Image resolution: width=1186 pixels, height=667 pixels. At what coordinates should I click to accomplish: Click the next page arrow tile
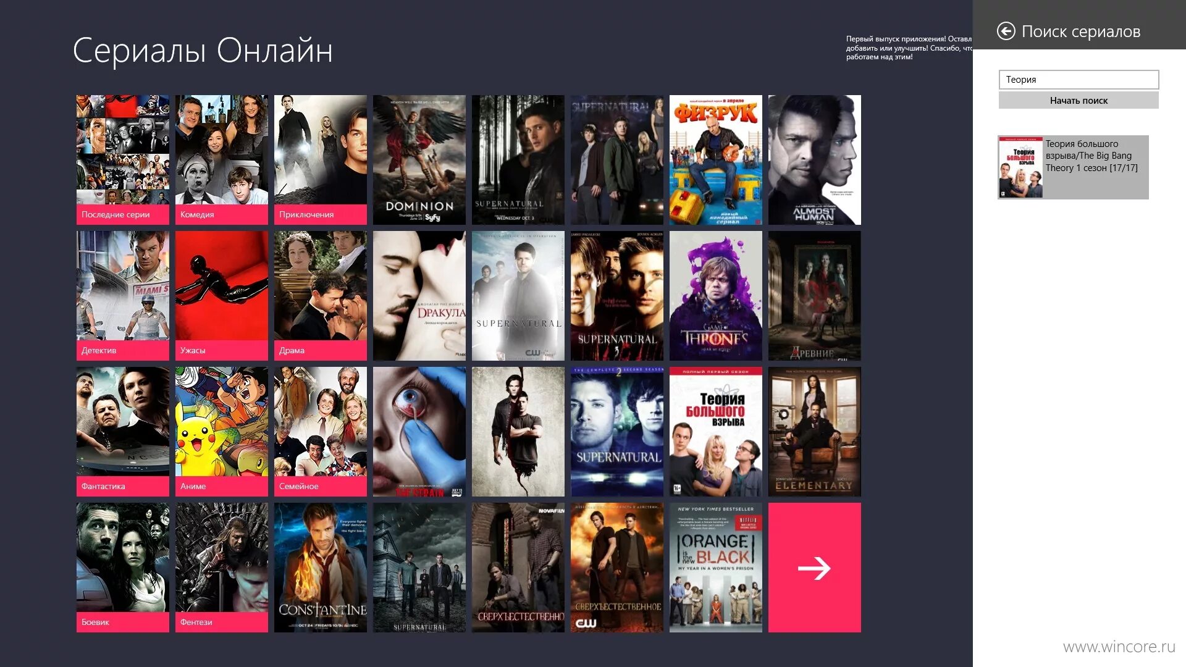814,568
